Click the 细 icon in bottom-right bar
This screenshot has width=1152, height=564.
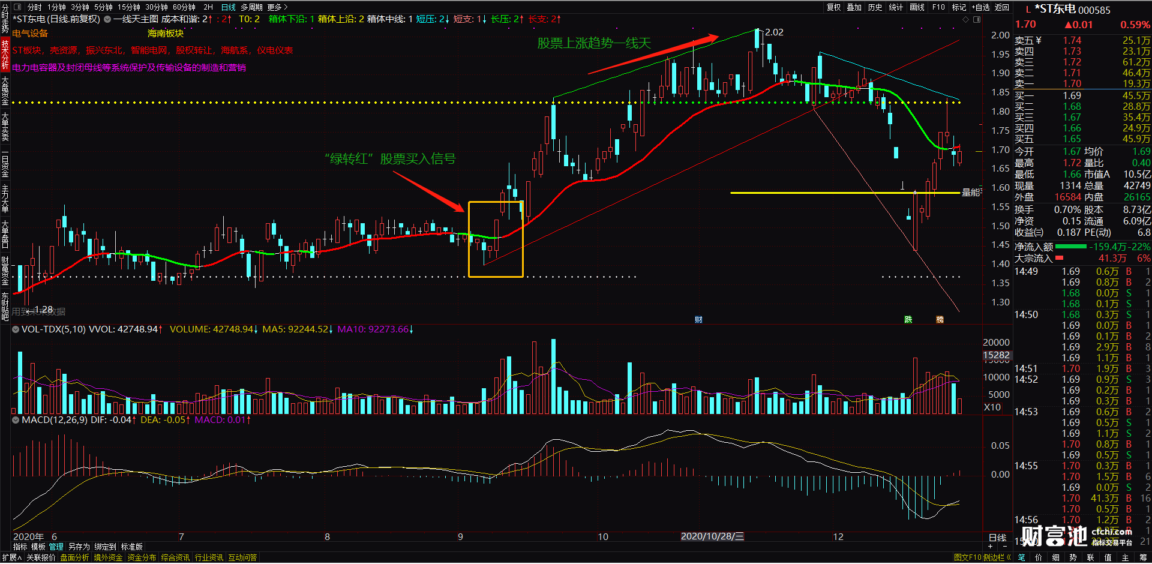coord(1056,557)
